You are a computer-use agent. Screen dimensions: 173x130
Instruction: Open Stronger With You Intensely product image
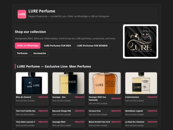tap(105, 83)
